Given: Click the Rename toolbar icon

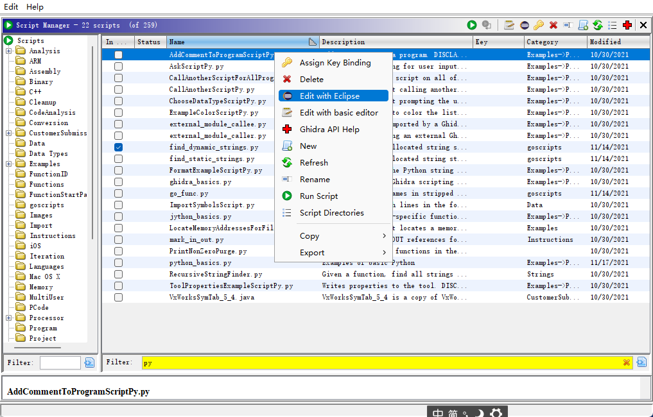Looking at the screenshot, I should [x=569, y=25].
